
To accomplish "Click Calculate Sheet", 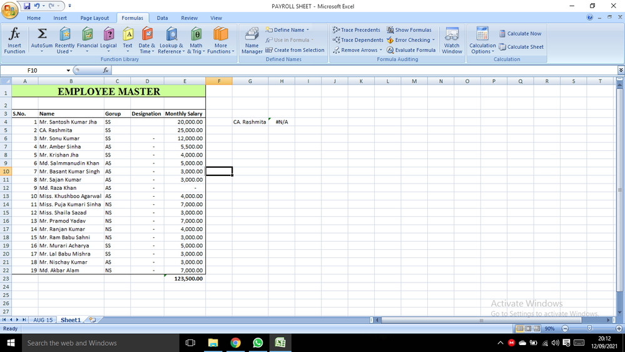I will coord(521,47).
